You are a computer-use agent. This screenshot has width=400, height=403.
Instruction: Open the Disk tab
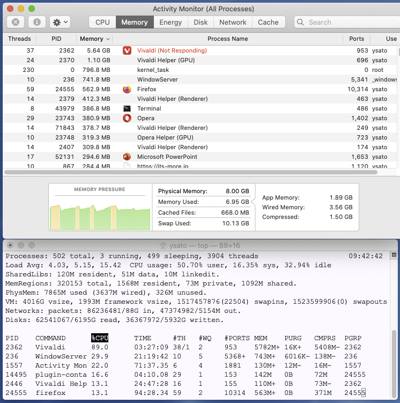tap(201, 22)
